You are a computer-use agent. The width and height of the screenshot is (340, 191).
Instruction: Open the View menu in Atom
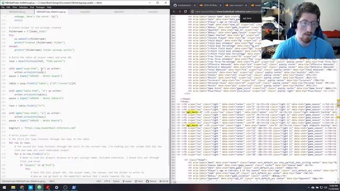[14, 7]
